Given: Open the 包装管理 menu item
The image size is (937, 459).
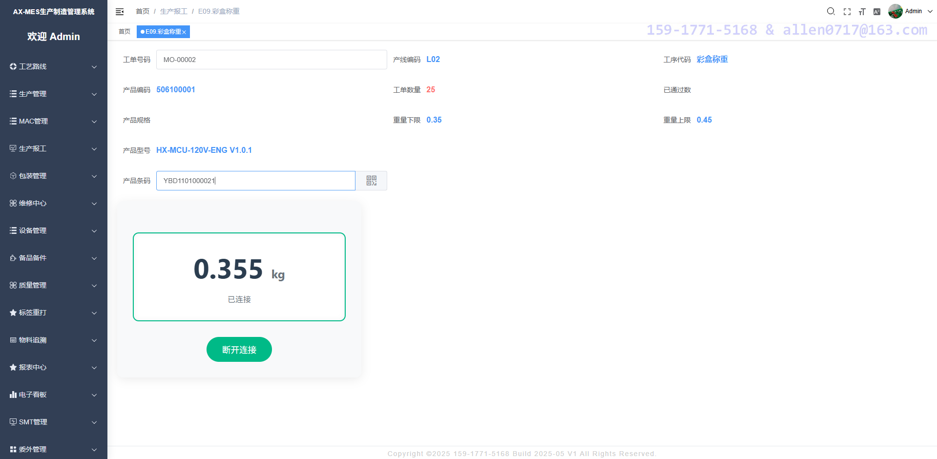Looking at the screenshot, I should [53, 176].
